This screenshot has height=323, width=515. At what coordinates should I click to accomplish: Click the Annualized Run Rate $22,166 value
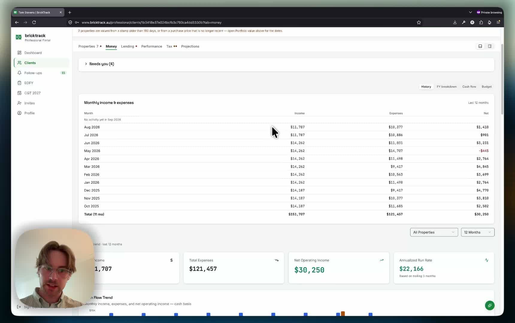411,269
